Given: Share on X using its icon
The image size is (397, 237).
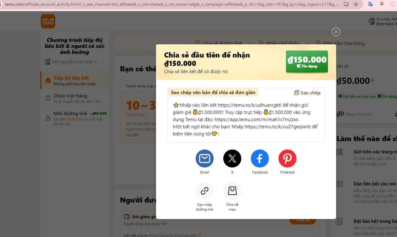Looking at the screenshot, I should point(232,158).
